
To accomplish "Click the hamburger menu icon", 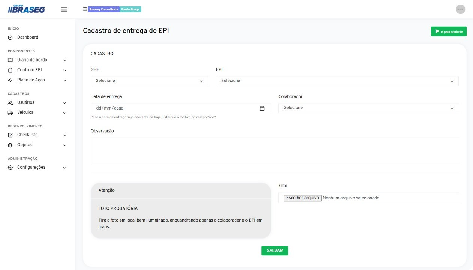I will coord(64,9).
